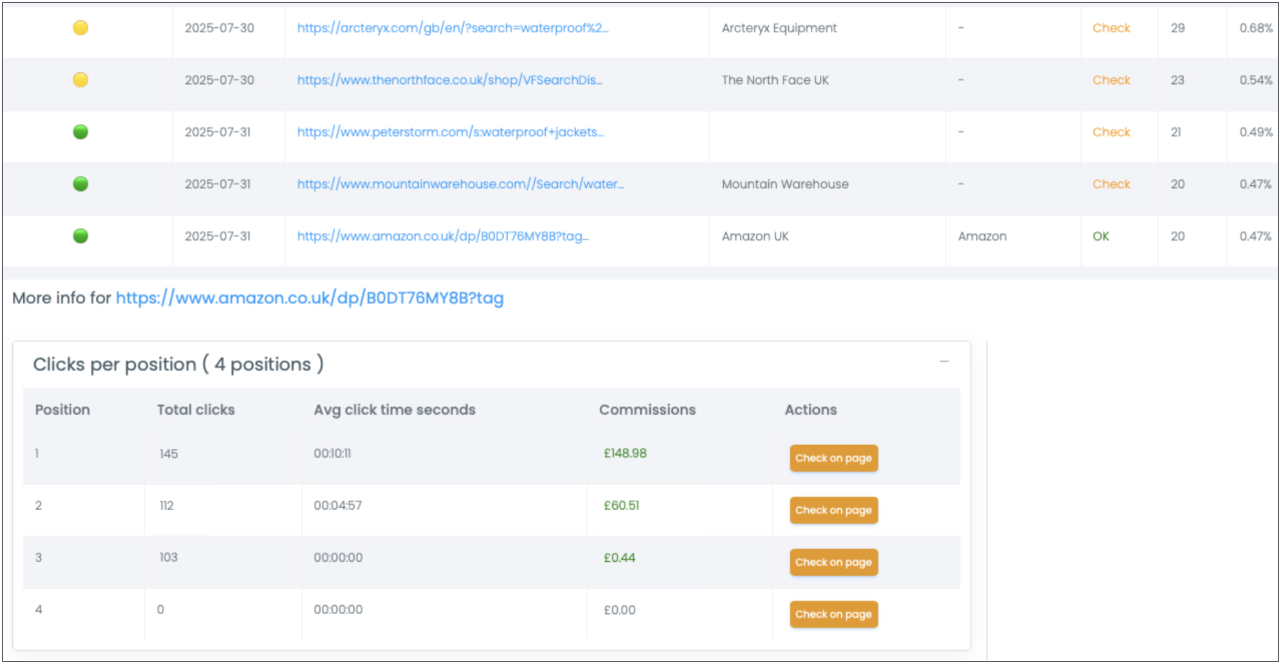Click Check status for Arcteryx Equipment
The height and width of the screenshot is (664, 1281).
click(x=1111, y=28)
